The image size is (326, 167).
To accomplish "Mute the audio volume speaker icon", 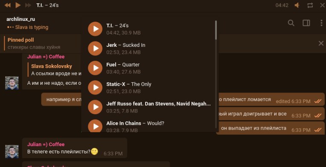I will (297, 5).
